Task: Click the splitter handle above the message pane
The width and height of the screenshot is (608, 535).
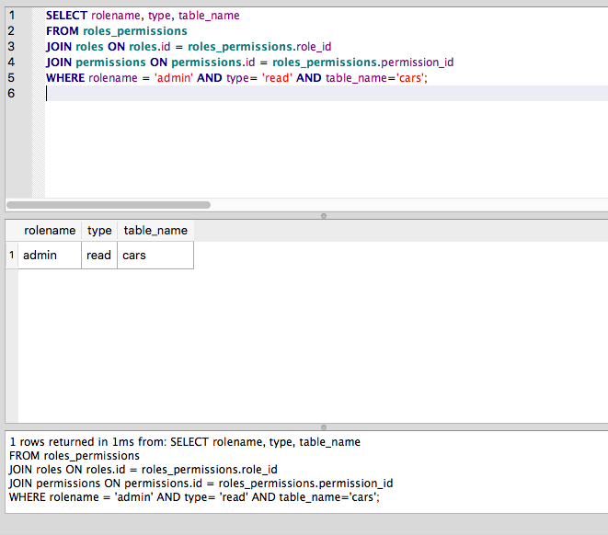Action: pyautogui.click(x=324, y=427)
